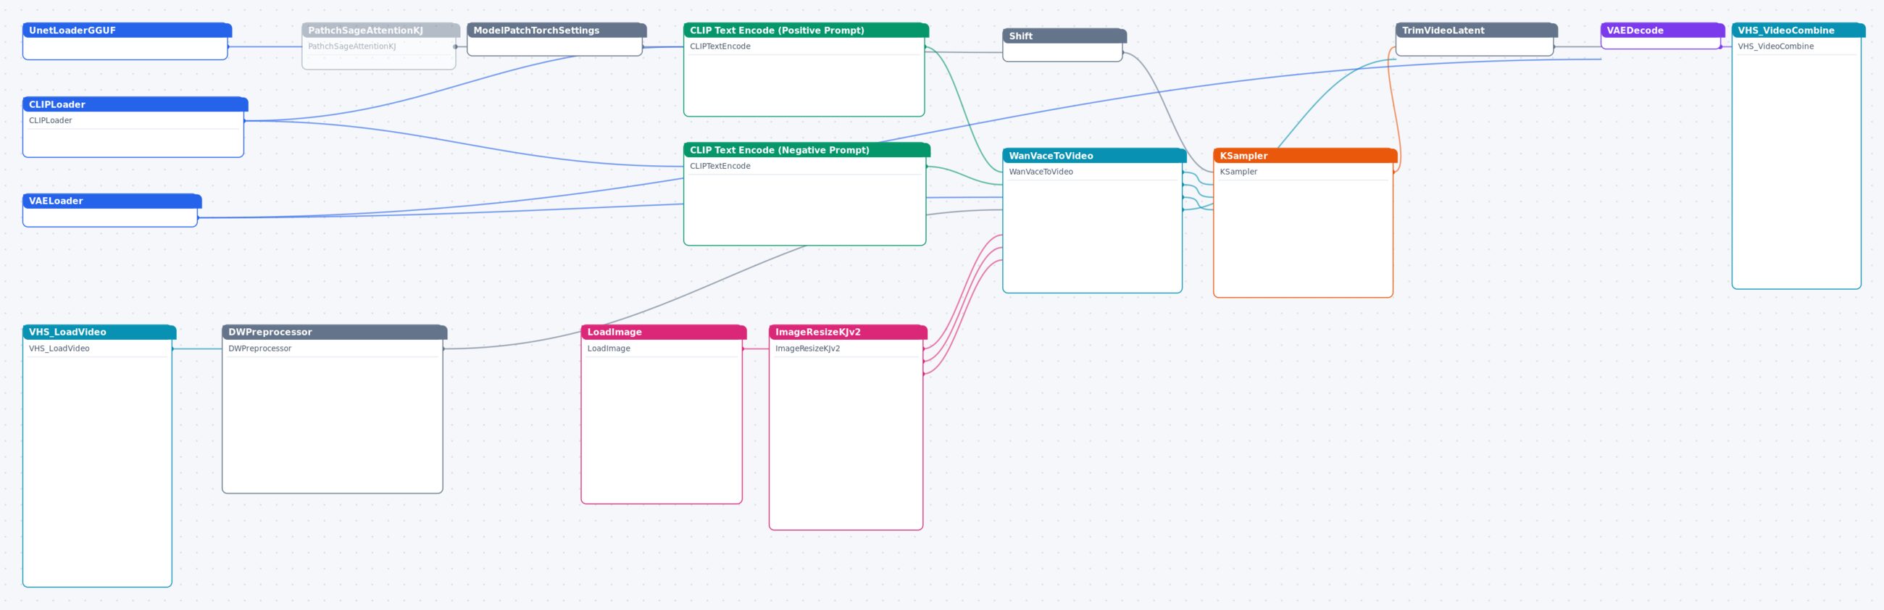Screen dimensions: 1884x610
Task: Click the CLIP Text Encode (Positive Prompt) header
Action: 806,30
